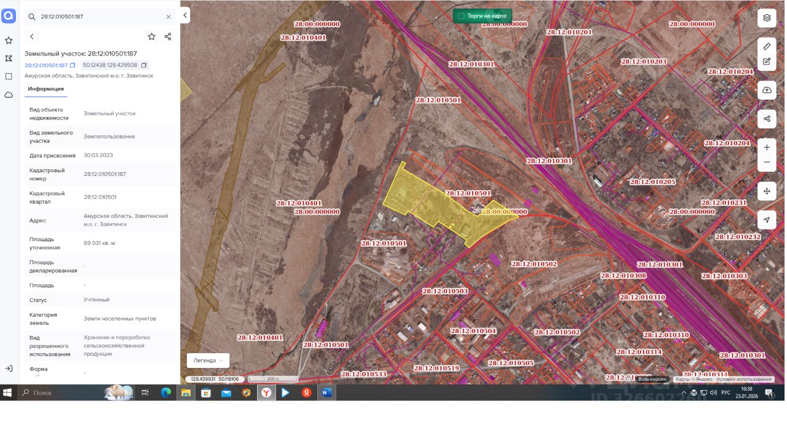Select the ruler measurement tool

tap(767, 47)
